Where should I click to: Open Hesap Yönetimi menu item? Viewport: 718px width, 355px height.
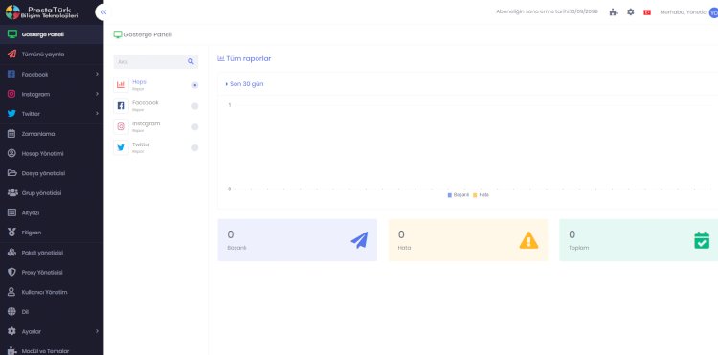(52, 153)
